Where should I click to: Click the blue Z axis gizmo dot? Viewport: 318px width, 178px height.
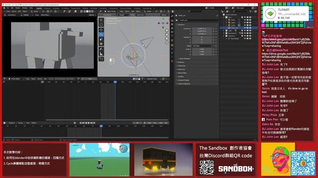(x=163, y=23)
